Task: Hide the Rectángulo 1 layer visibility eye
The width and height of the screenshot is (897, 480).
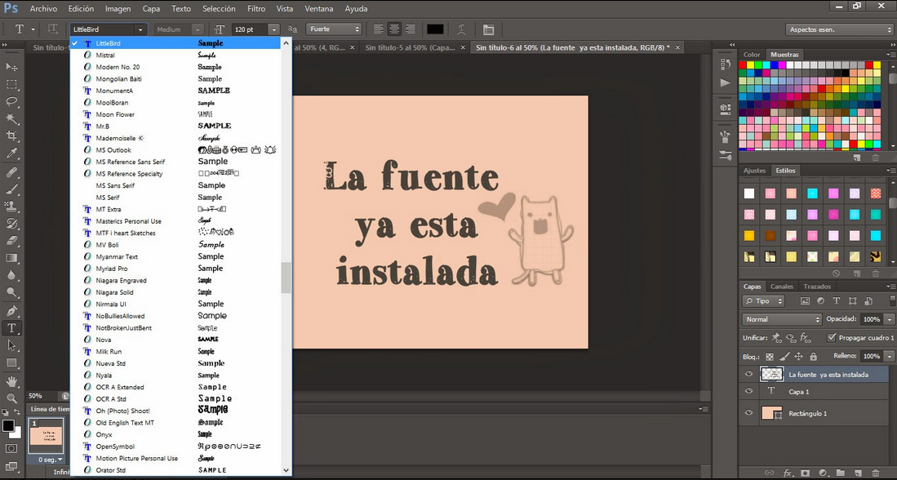Action: pos(748,414)
